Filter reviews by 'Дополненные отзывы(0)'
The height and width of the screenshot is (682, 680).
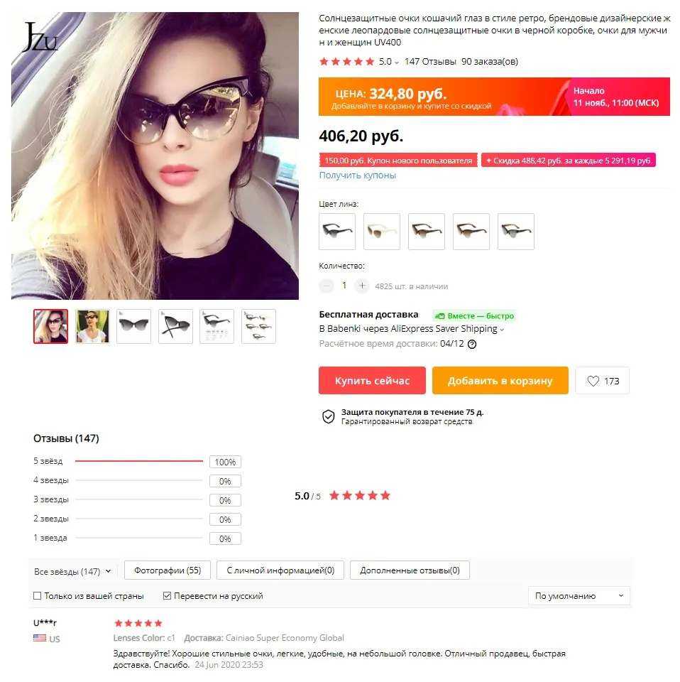410,570
